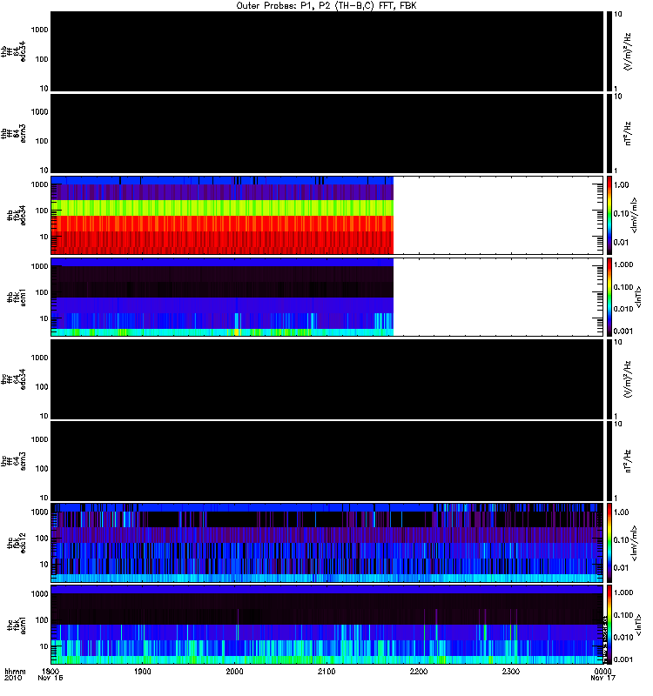Click the "100" frequency tick of the topmost panel
This screenshot has height=696, width=653.
(x=41, y=59)
